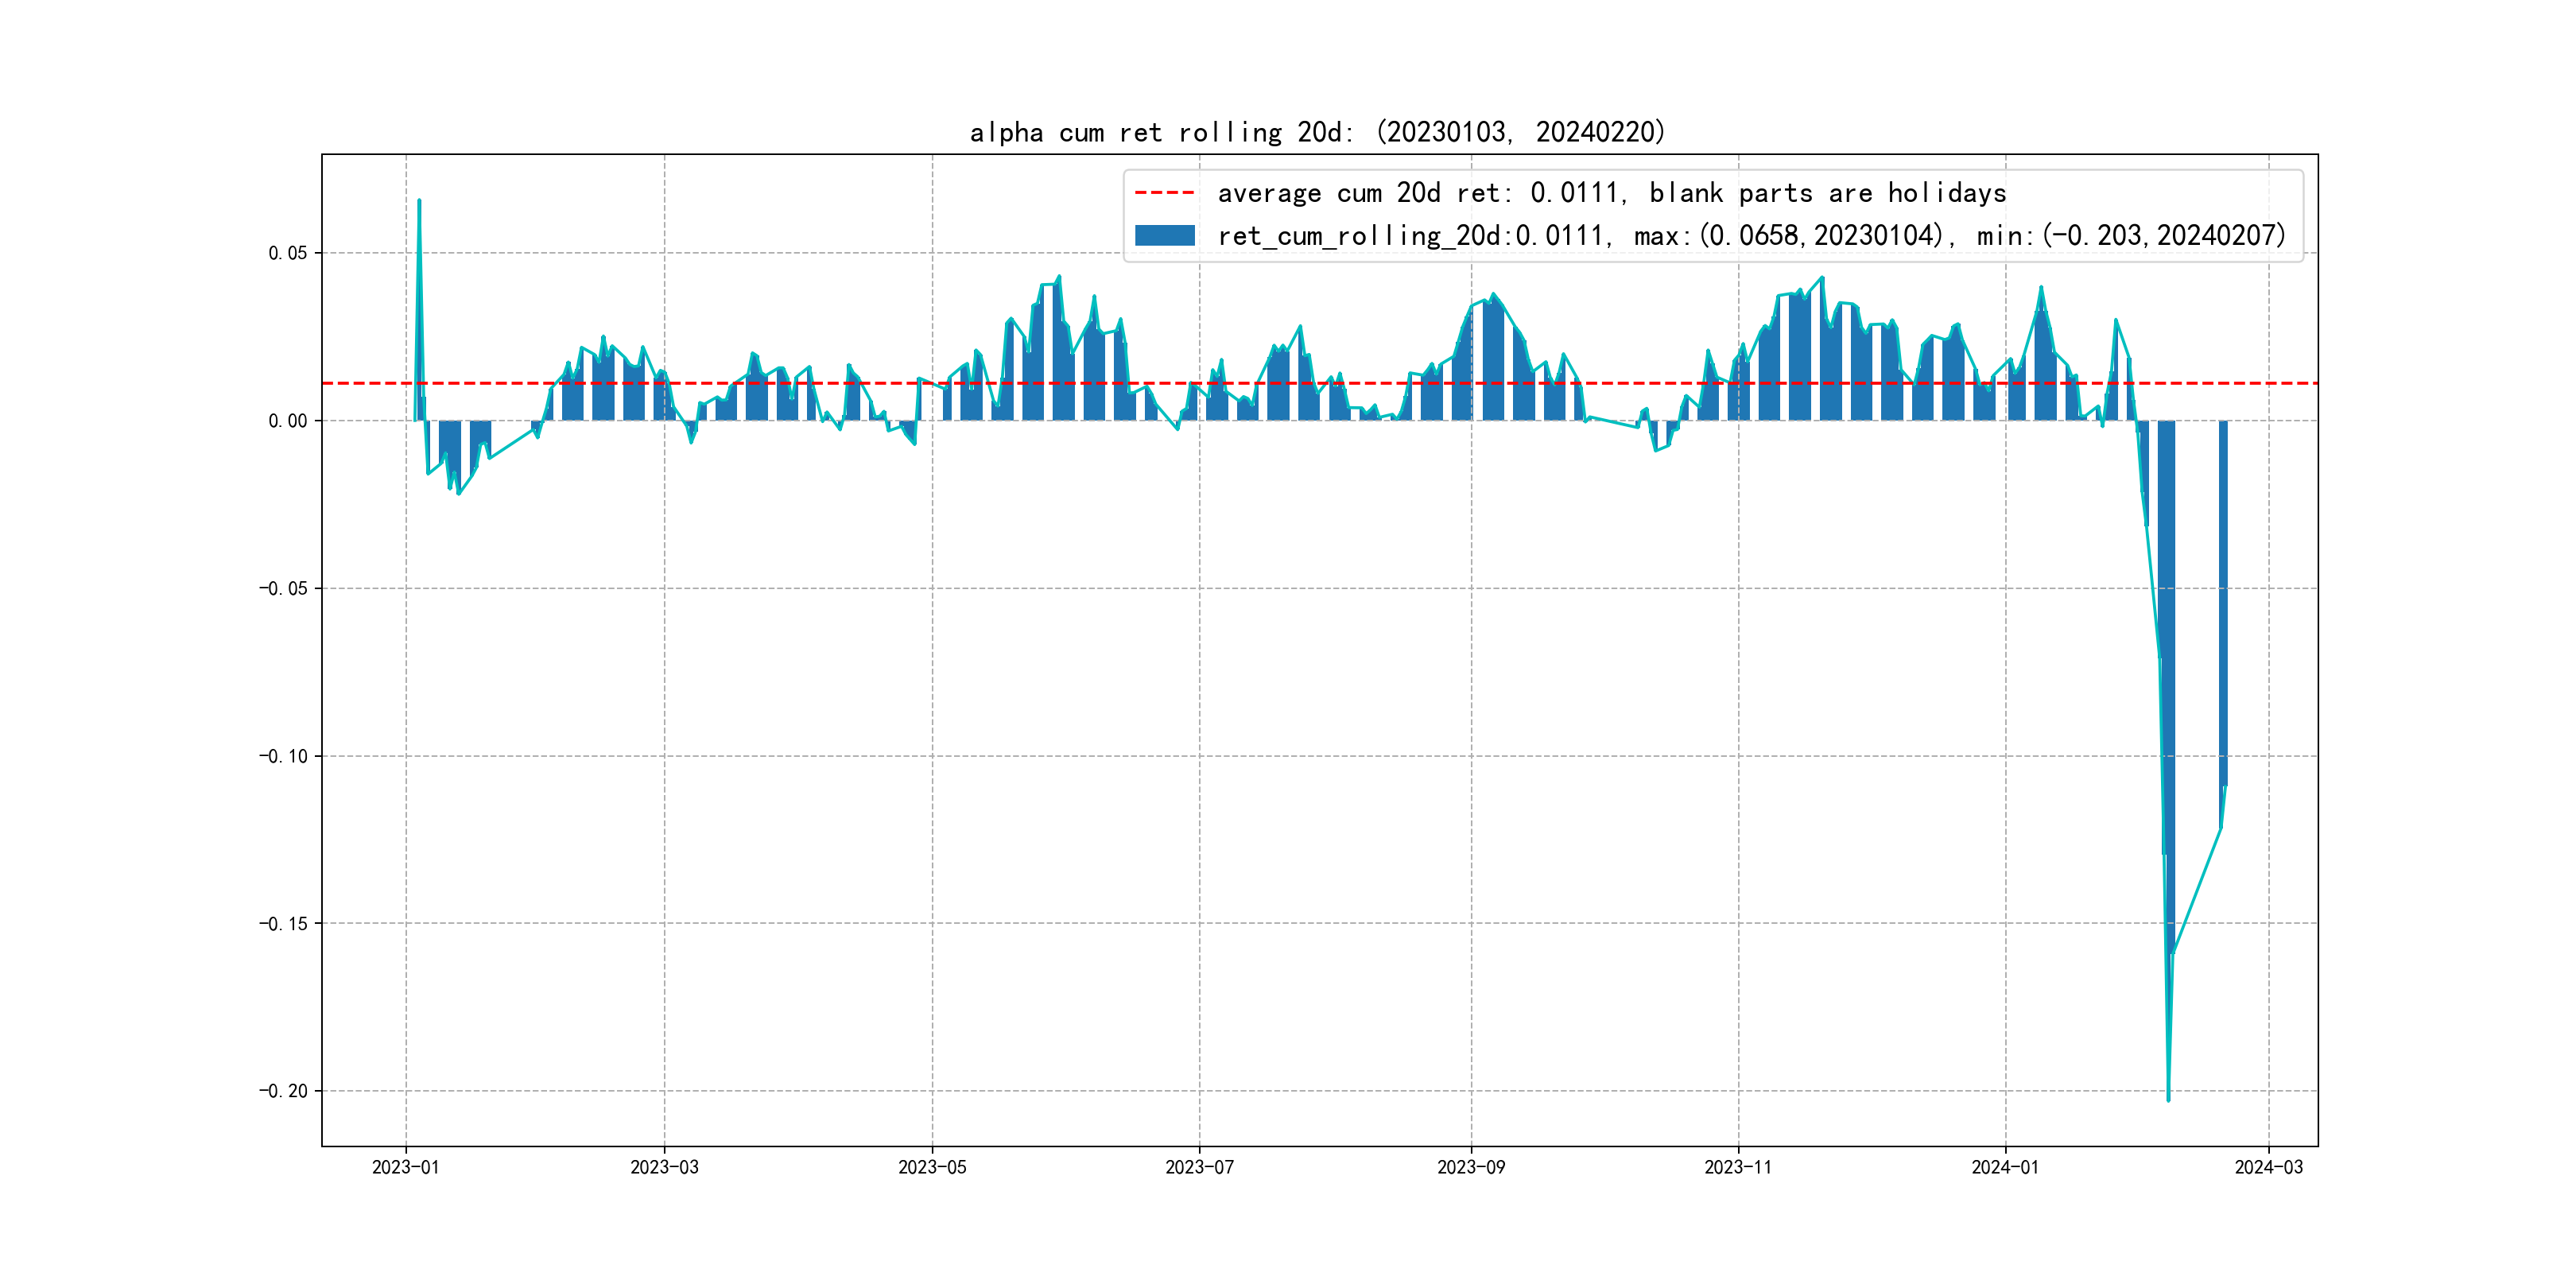Click the red dashed legend line sample

[x=1164, y=193]
